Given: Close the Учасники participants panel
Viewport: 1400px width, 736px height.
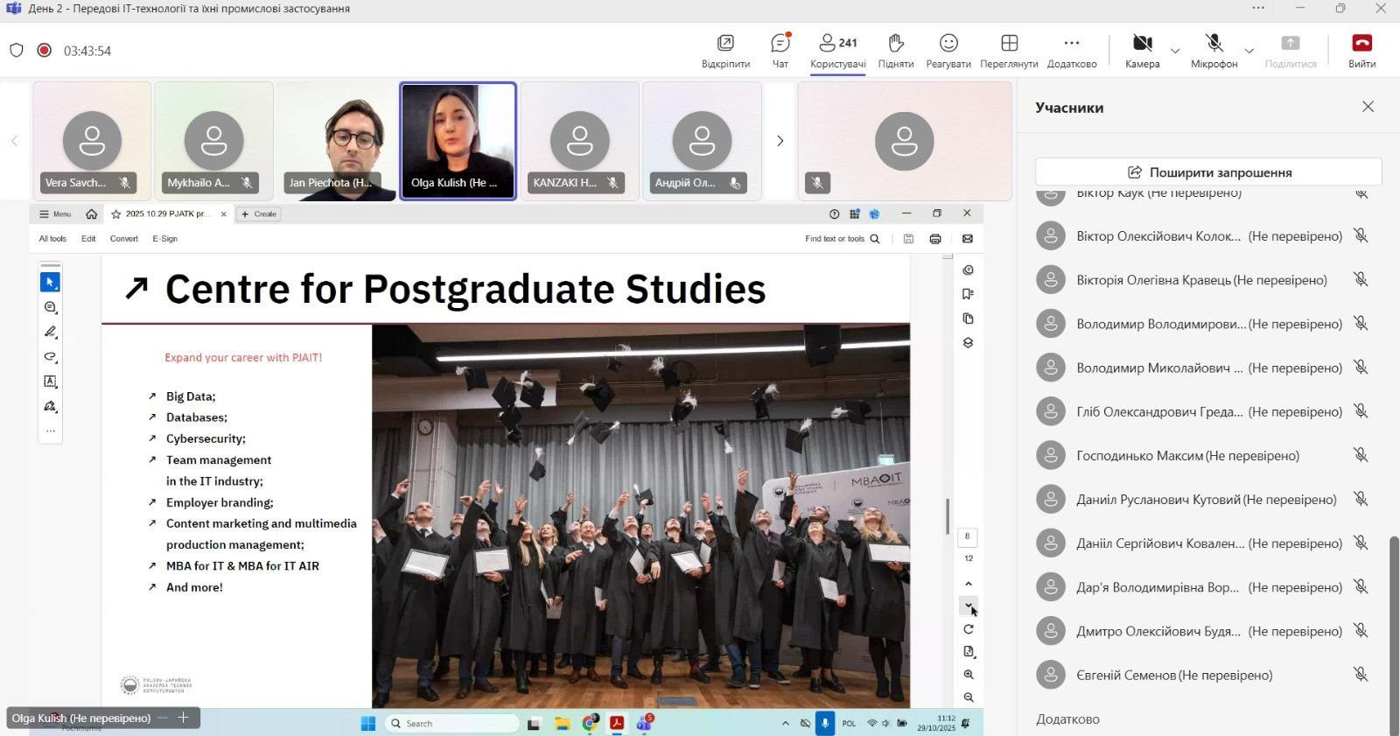Looking at the screenshot, I should click(x=1368, y=107).
